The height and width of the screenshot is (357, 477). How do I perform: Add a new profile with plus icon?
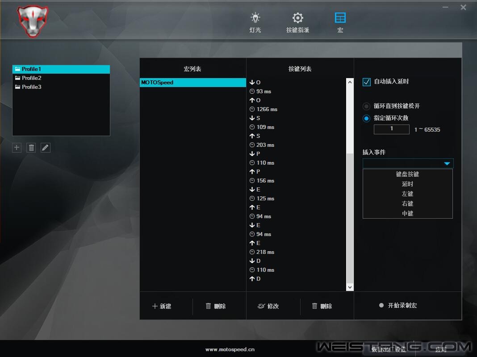click(x=17, y=148)
